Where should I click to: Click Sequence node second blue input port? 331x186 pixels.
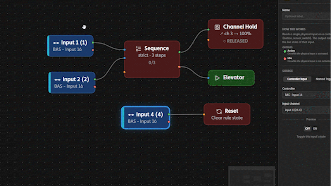(x=124, y=58)
